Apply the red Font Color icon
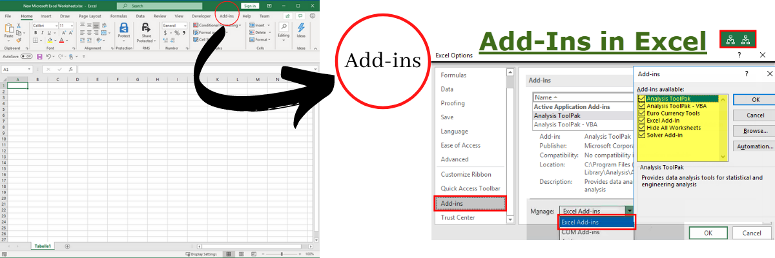This screenshot has height=258, width=775. point(63,40)
